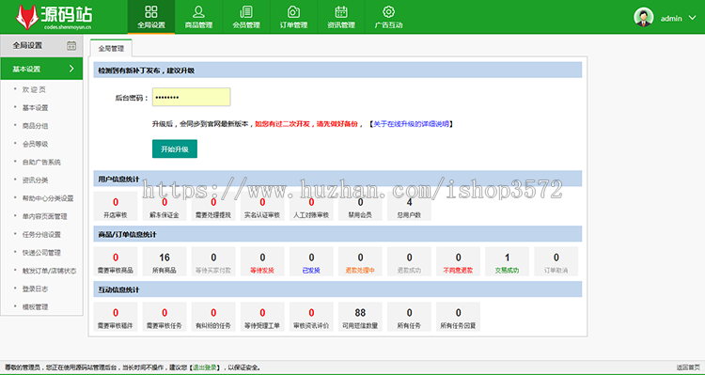Open 商品分组 in the sidebar
Screen dimensions: 705x375
point(35,126)
